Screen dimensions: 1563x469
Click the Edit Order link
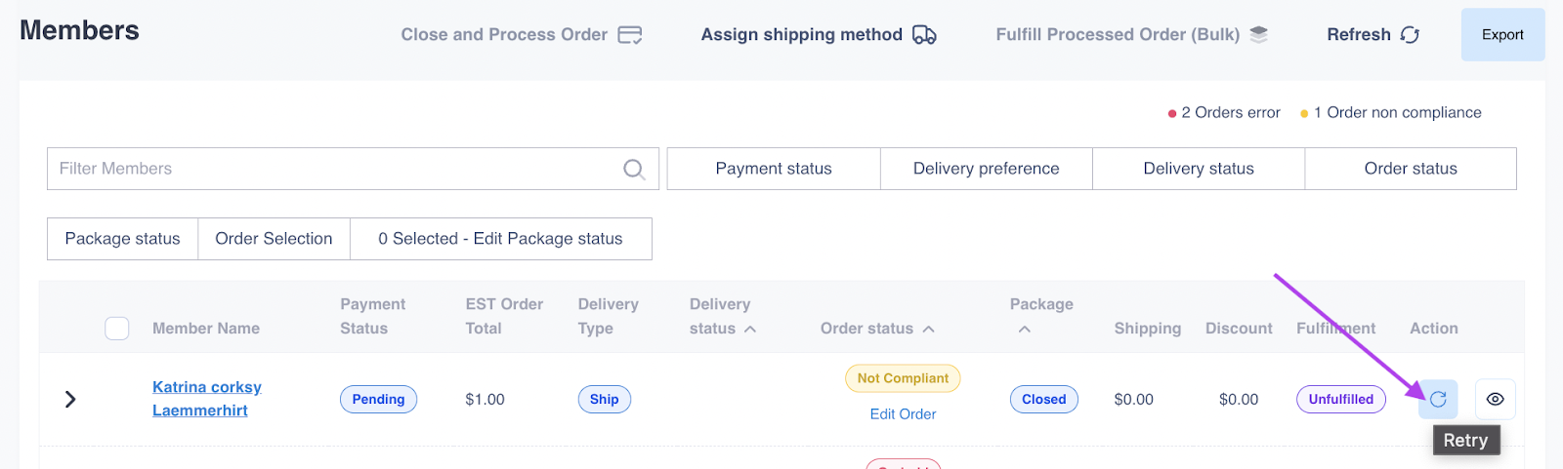pos(903,414)
